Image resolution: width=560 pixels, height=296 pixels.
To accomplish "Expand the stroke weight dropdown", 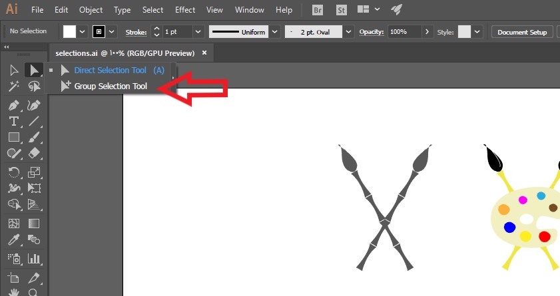I will pos(198,32).
